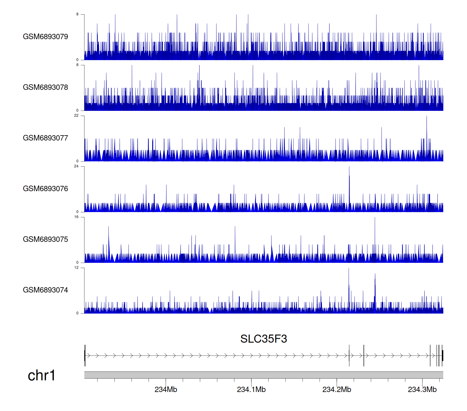Select the 234.3Mb axis tick label
The image size is (467, 411).
[422, 390]
